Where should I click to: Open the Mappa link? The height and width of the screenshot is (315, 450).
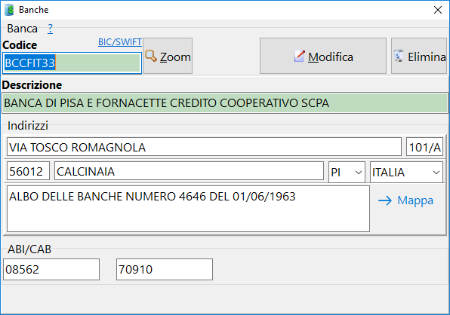(x=405, y=200)
